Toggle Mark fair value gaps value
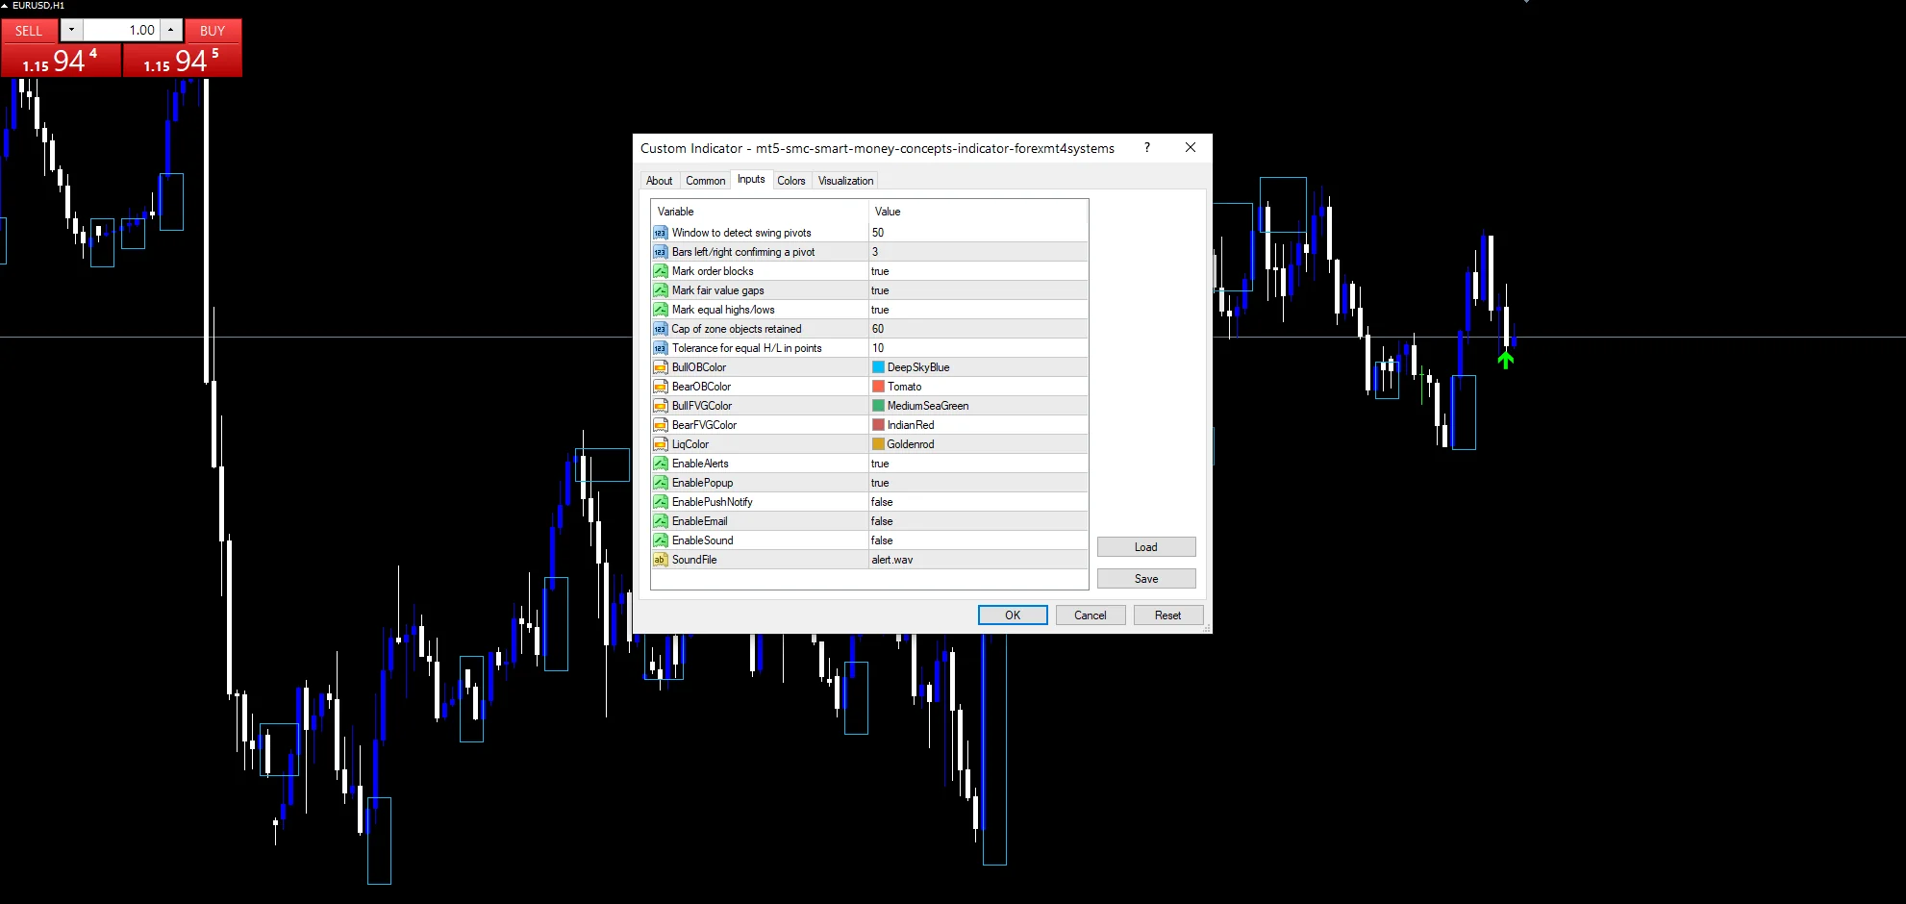1906x904 pixels. point(978,290)
